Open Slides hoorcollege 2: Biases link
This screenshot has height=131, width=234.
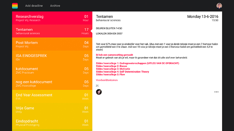coord(111,66)
